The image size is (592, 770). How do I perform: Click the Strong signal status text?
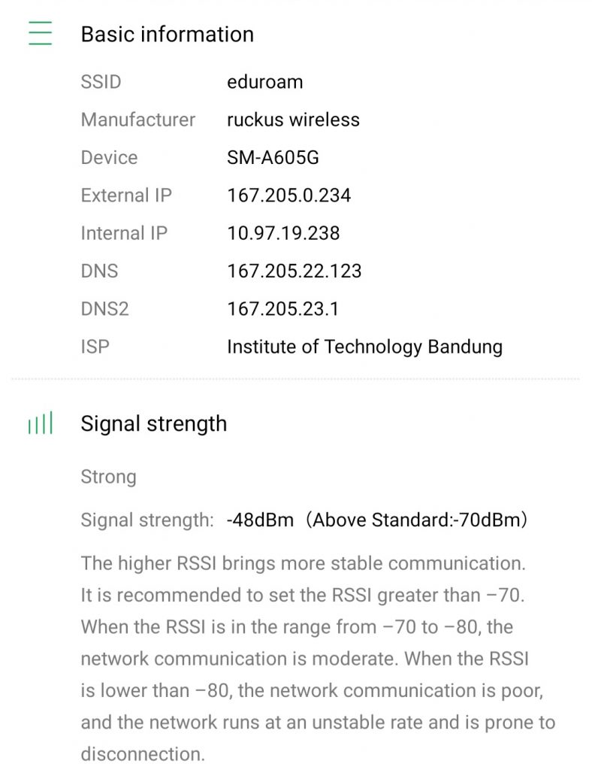(x=108, y=477)
